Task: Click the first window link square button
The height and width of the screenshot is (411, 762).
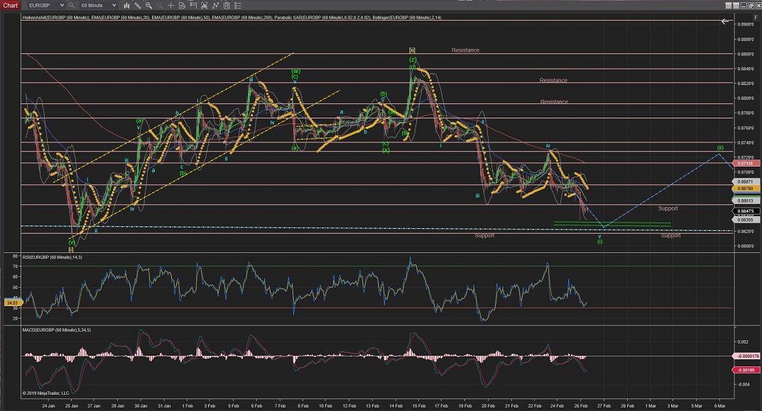Action: click(729, 6)
